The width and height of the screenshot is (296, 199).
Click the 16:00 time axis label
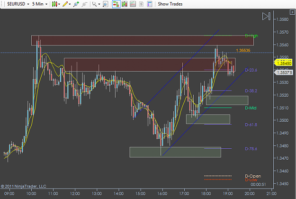tap(162, 194)
